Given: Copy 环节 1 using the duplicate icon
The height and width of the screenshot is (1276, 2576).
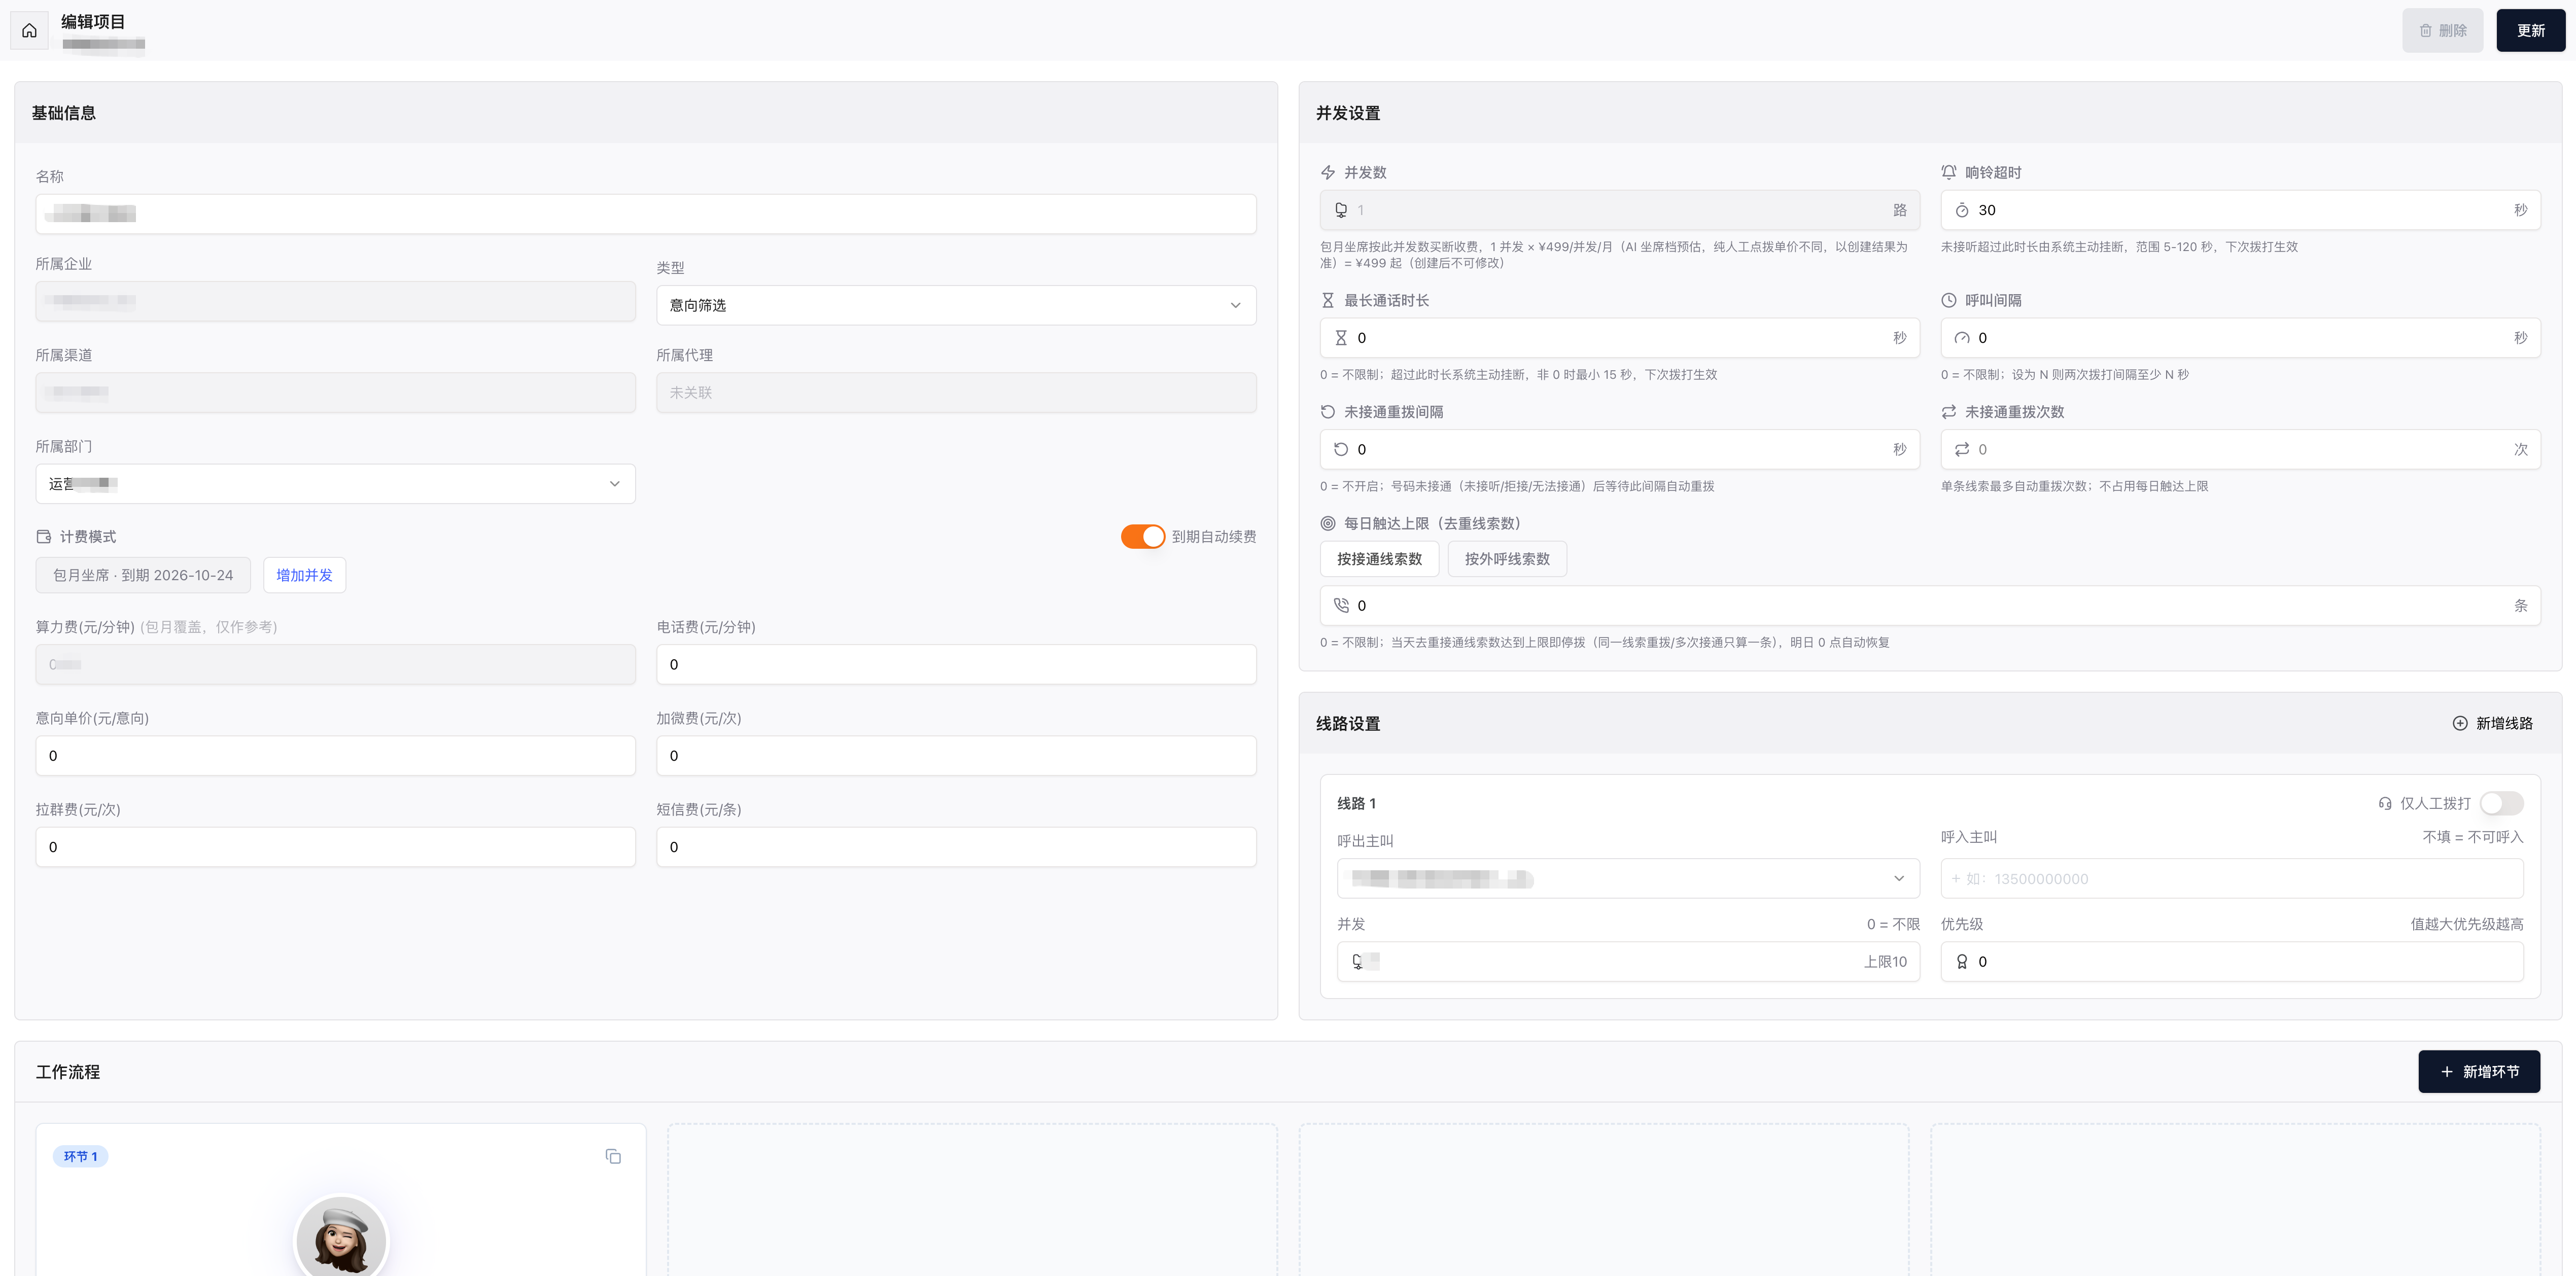Looking at the screenshot, I should [613, 1156].
